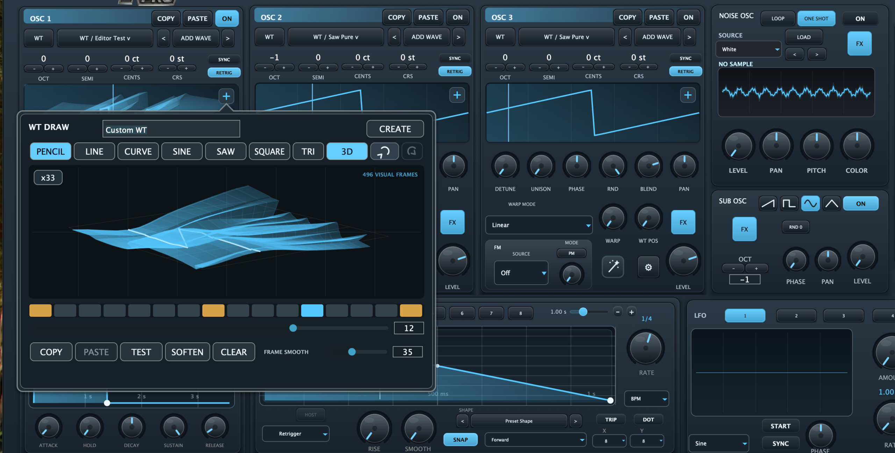
Task: Open the FM source Off dropdown
Action: 521,273
